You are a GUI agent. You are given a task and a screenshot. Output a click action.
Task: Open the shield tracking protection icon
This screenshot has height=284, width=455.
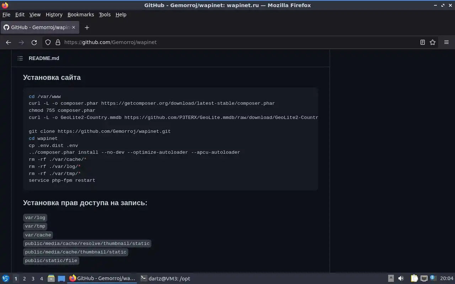[x=48, y=42]
